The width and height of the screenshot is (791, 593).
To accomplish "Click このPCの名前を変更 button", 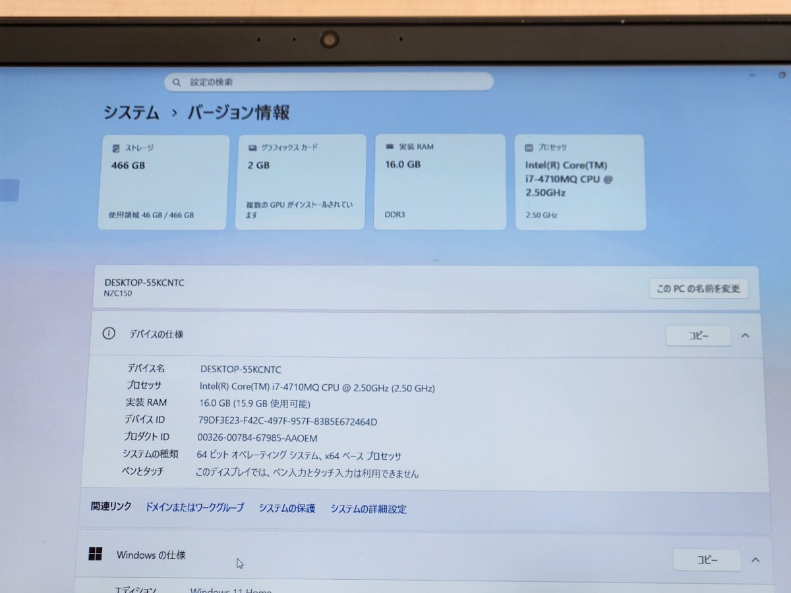I will click(x=699, y=288).
